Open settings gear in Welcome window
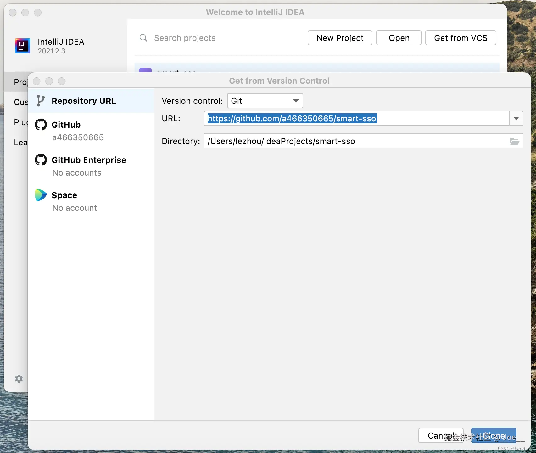This screenshot has height=453, width=536. pos(19,378)
